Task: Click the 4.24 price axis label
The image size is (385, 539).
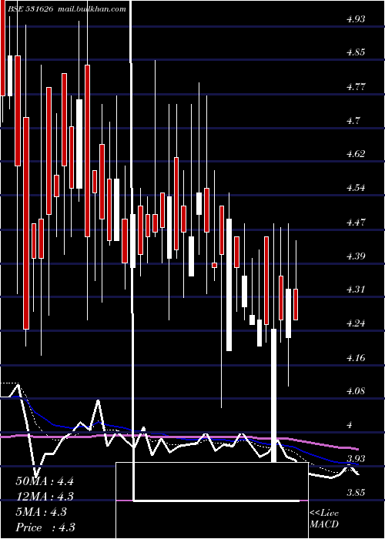Action: pos(356,323)
